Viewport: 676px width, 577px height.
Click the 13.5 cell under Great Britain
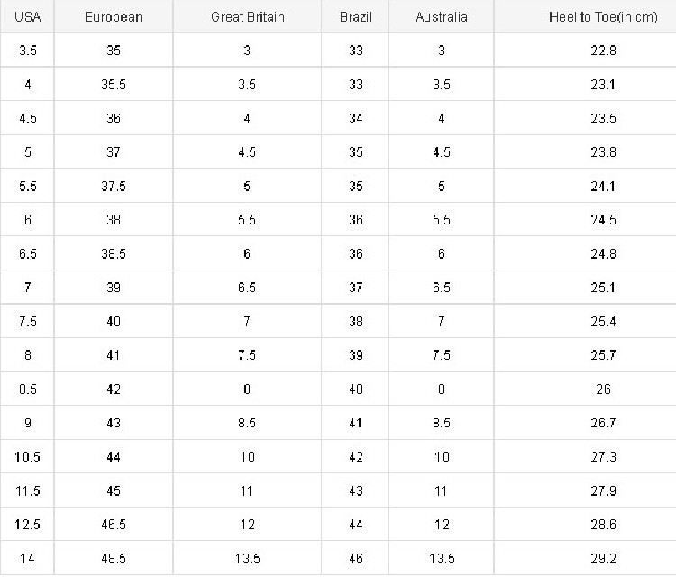247,559
